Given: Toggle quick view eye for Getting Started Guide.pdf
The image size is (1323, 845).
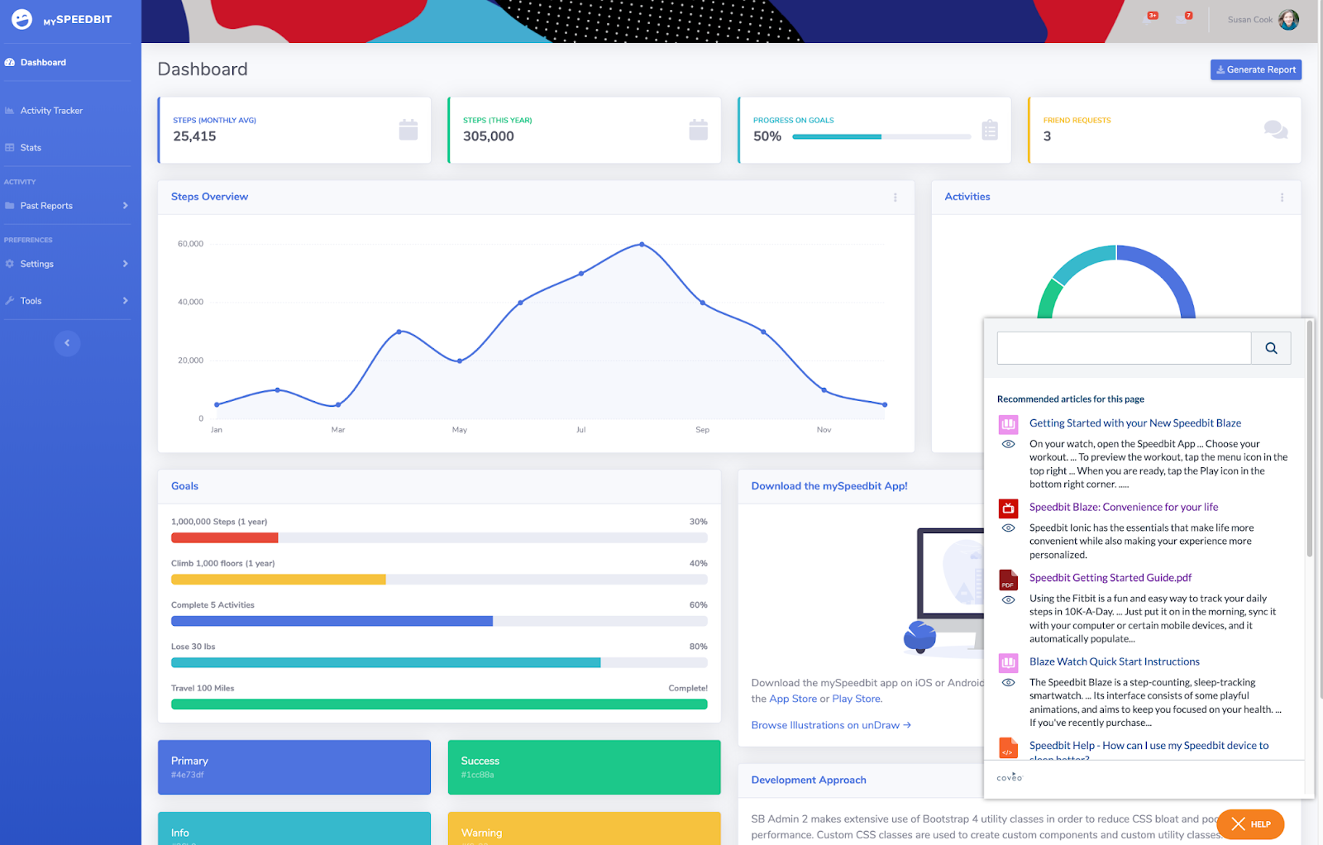Looking at the screenshot, I should tap(1008, 600).
